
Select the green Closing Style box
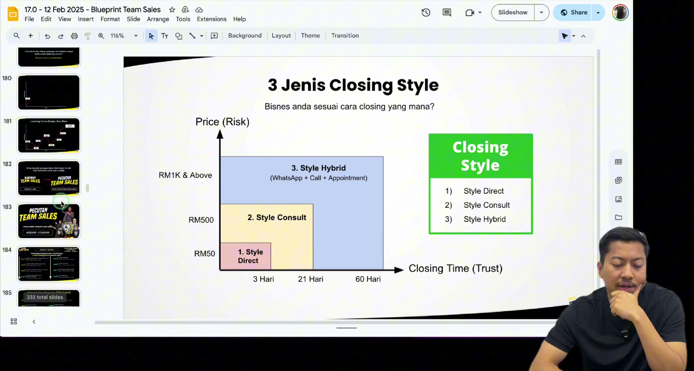click(x=481, y=184)
